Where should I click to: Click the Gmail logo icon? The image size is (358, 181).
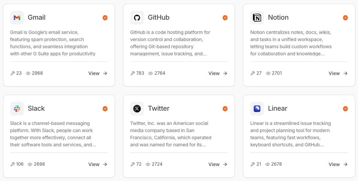[17, 18]
